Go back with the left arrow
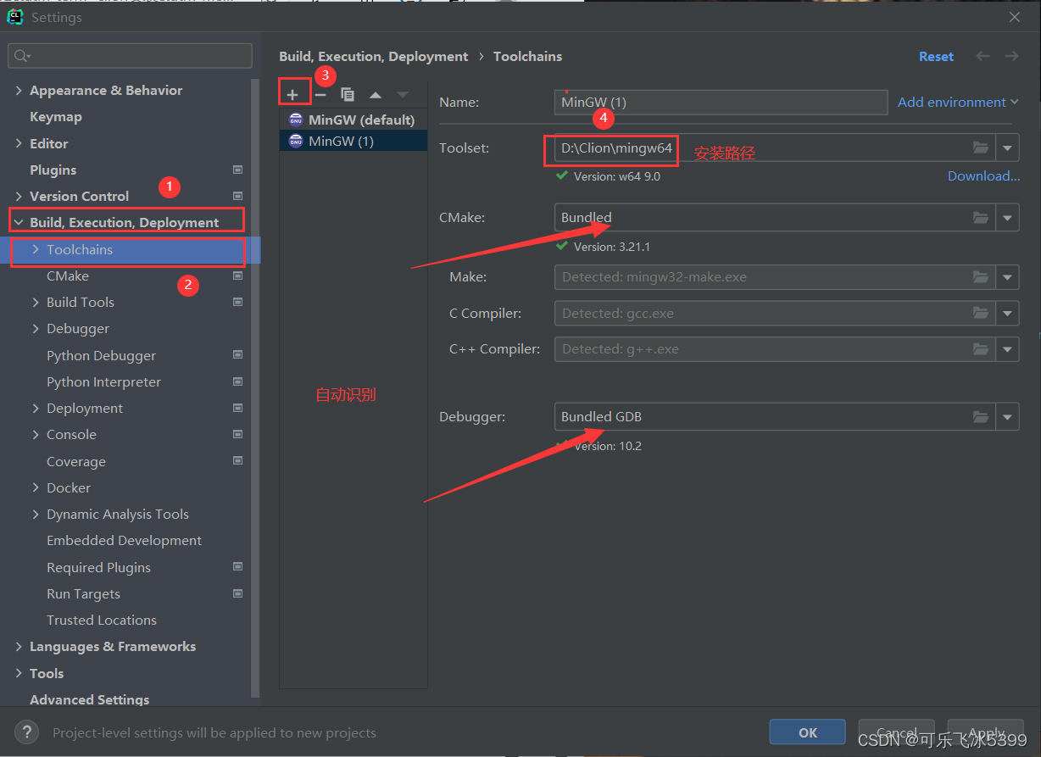 [983, 56]
